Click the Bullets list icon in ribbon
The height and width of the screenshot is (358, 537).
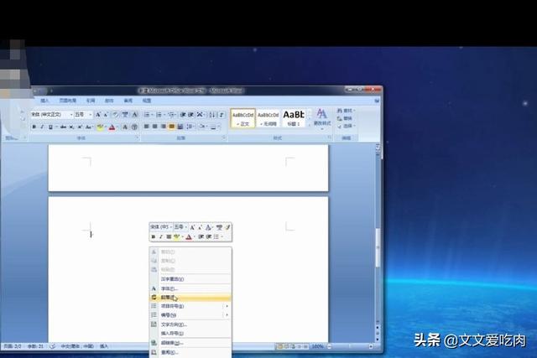[x=148, y=115]
